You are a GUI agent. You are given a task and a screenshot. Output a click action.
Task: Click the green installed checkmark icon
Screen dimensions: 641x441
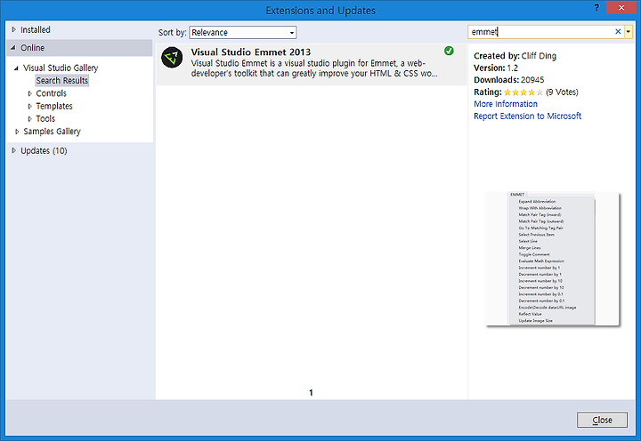pyautogui.click(x=449, y=51)
